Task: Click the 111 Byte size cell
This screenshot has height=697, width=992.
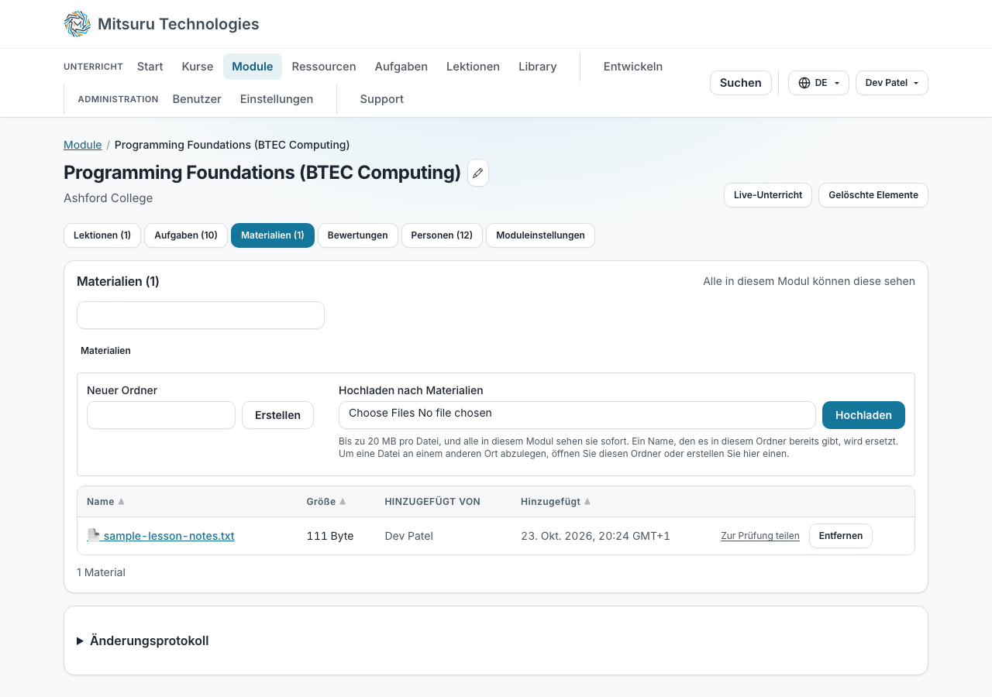Action: tap(330, 536)
